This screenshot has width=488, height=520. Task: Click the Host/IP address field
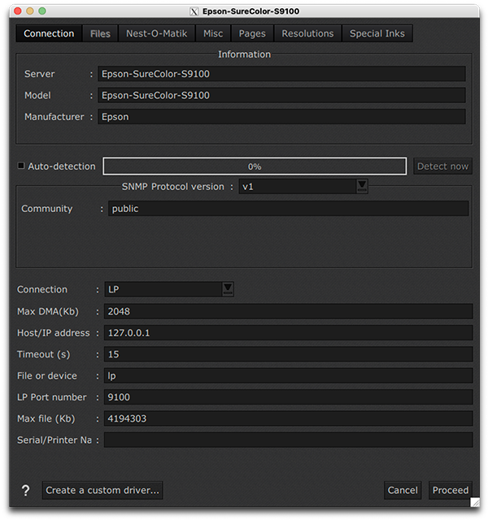click(289, 332)
